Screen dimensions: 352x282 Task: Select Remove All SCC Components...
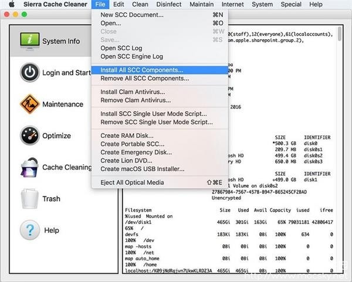[x=160, y=79]
